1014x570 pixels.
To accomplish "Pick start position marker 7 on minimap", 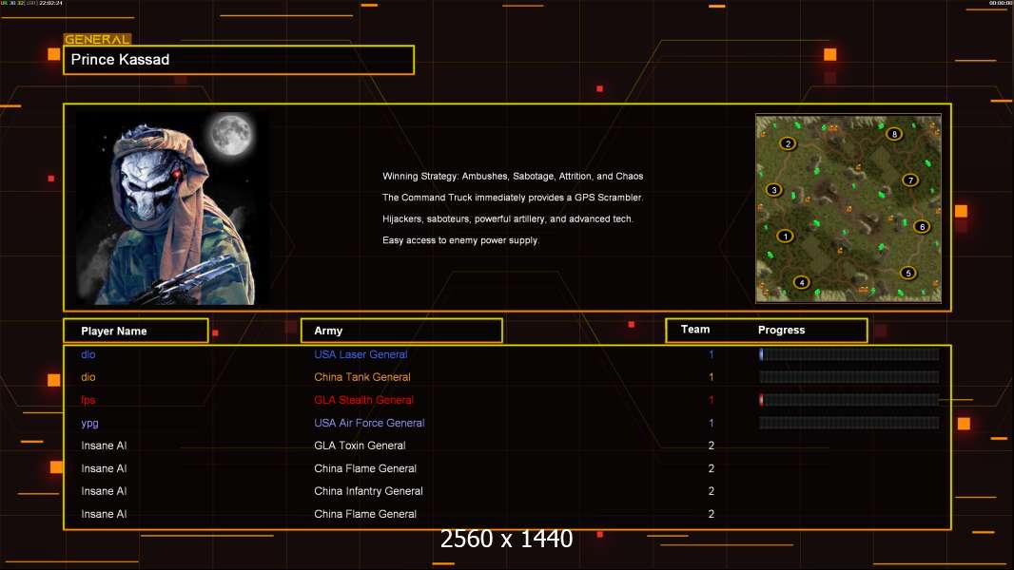I will 910,180.
